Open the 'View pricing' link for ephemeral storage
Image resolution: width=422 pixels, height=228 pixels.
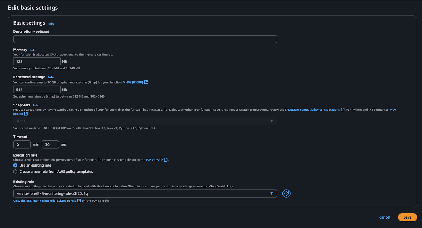click(133, 82)
